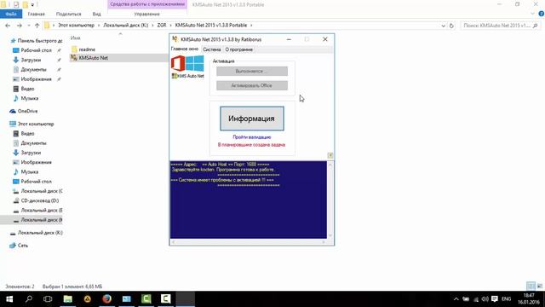Open the action center notifications icon
The width and height of the screenshot is (545, 307).
tap(495, 299)
